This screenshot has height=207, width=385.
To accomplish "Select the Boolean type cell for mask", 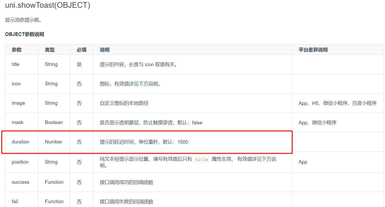I will [x=54, y=122].
